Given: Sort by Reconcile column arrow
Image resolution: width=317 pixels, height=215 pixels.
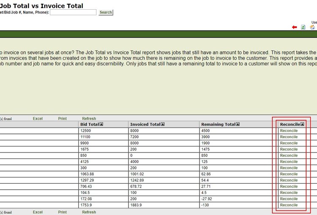Looking at the screenshot, I should [302, 125].
